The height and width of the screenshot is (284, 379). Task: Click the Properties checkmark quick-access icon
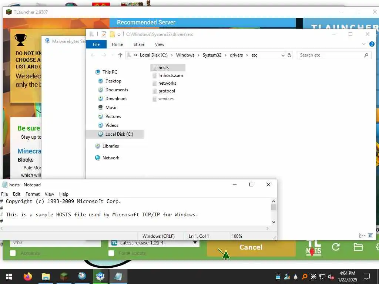pos(104,34)
